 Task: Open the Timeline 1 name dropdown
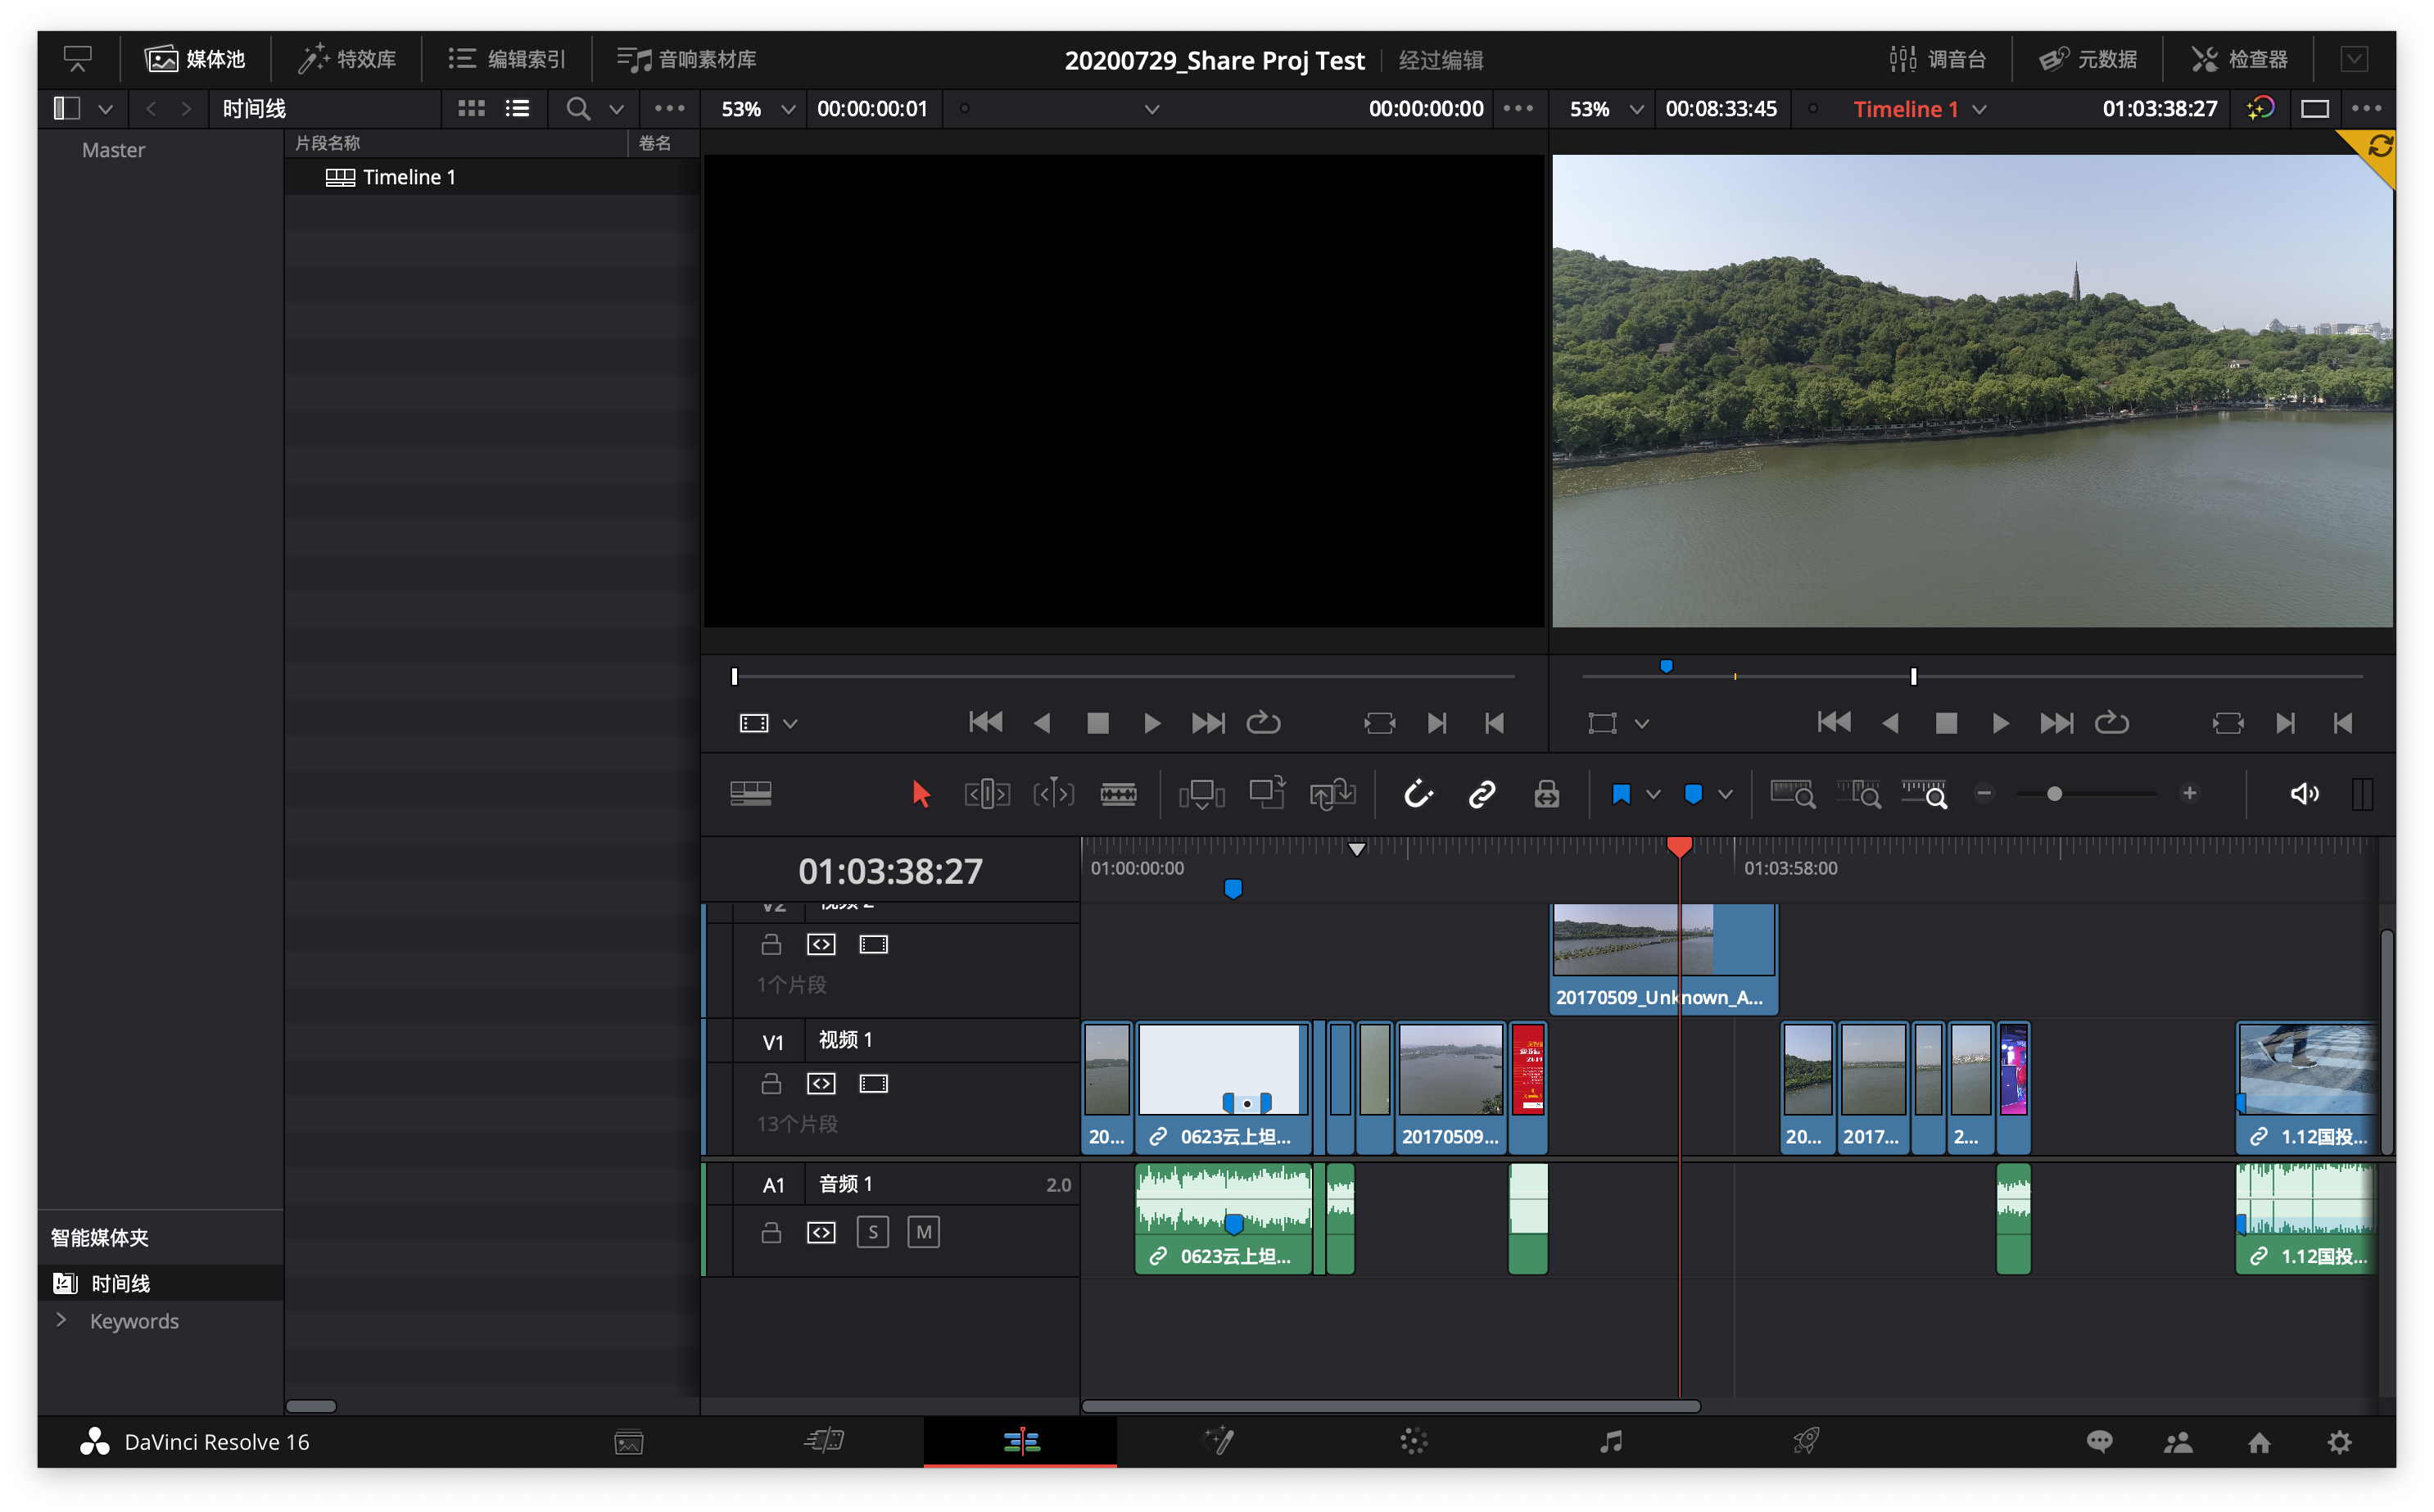[1979, 109]
